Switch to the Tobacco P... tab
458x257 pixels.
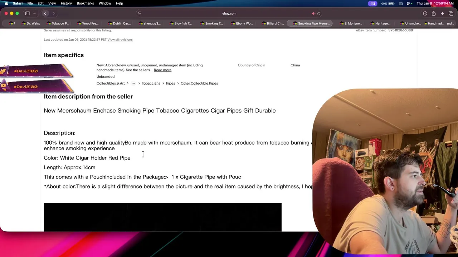[x=58, y=24]
